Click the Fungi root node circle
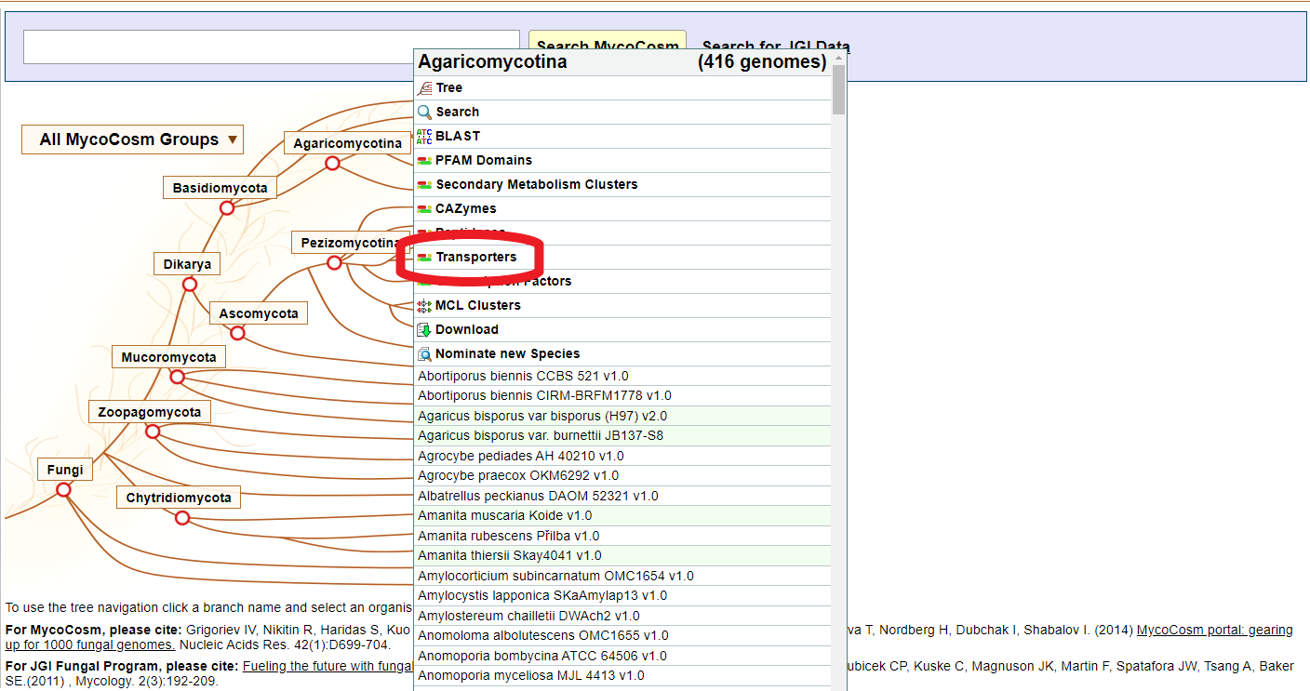 coord(63,489)
